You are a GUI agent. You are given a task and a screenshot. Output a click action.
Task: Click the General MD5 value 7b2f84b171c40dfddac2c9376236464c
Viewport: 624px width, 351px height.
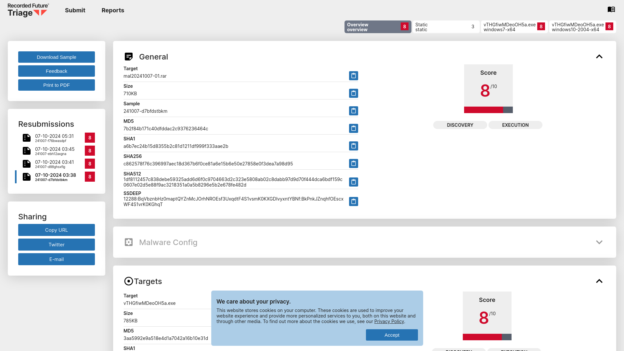tap(166, 129)
